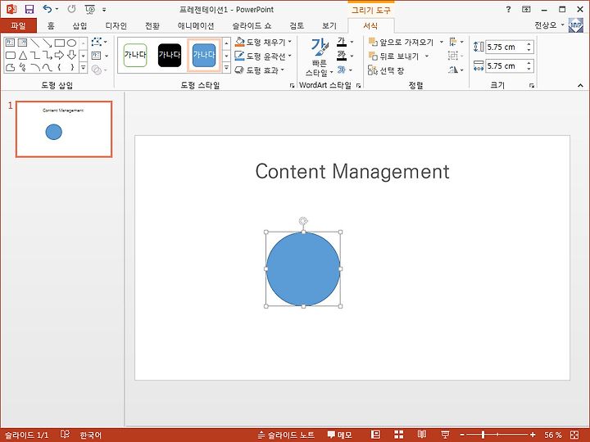Viewport: 590px width, 442px height.
Task: Expand the shape styles gallery
Action: [x=226, y=68]
